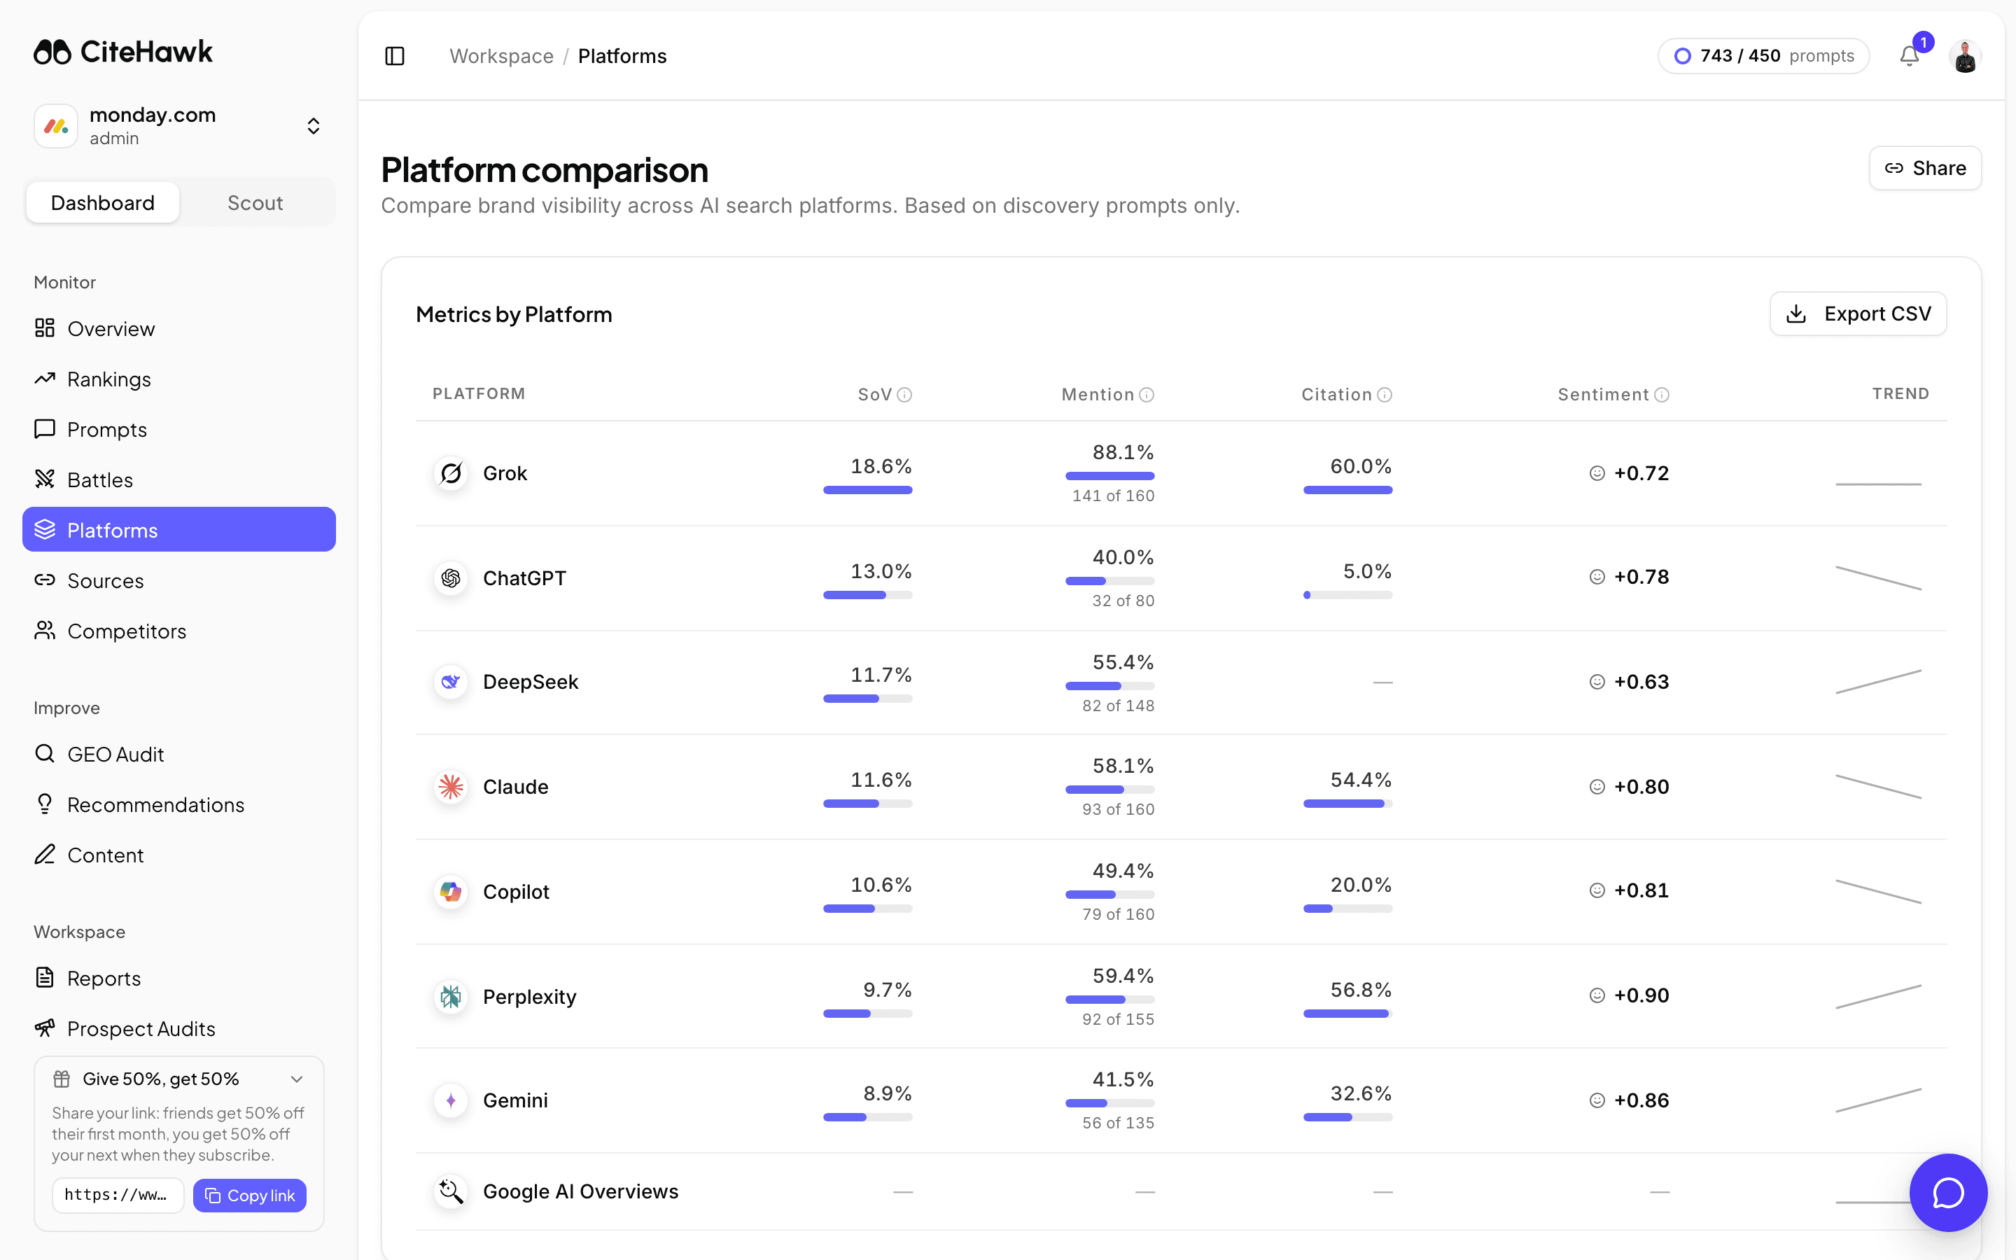Click the monday.com workspace logo
The height and width of the screenshot is (1260, 2016).
tap(56, 126)
